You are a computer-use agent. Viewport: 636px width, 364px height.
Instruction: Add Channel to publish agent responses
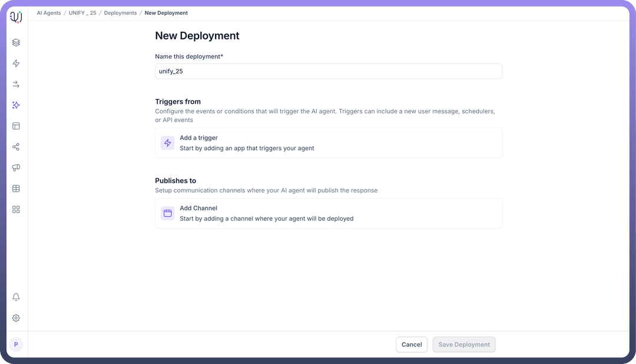coord(328,213)
